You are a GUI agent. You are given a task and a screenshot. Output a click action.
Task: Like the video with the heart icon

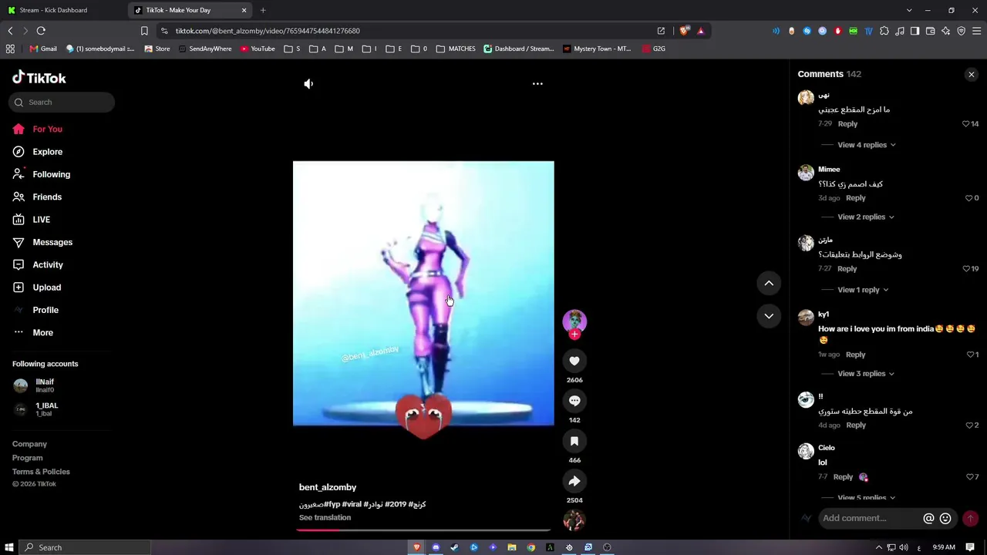pyautogui.click(x=574, y=361)
